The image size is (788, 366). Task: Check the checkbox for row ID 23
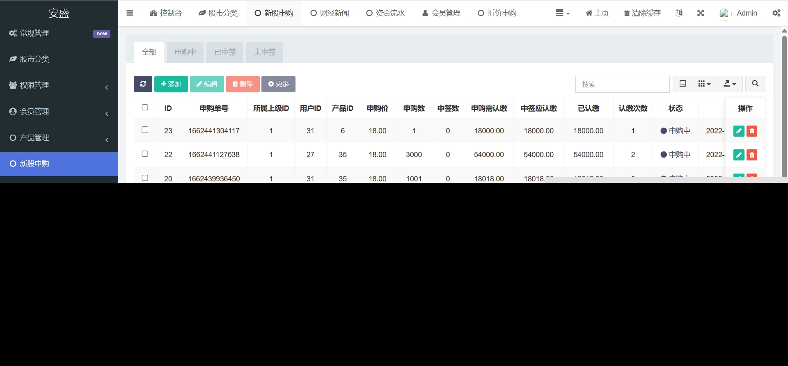tap(145, 130)
